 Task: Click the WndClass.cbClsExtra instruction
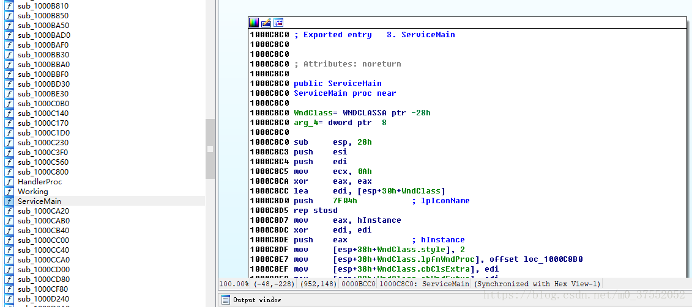[396, 269]
